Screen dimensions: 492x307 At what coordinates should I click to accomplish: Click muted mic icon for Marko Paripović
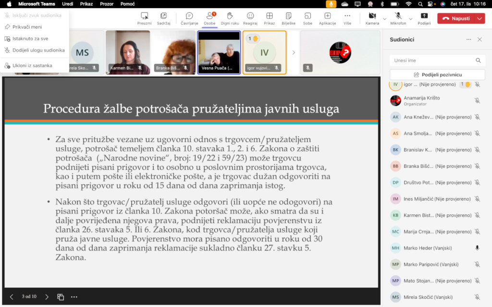coord(477,264)
